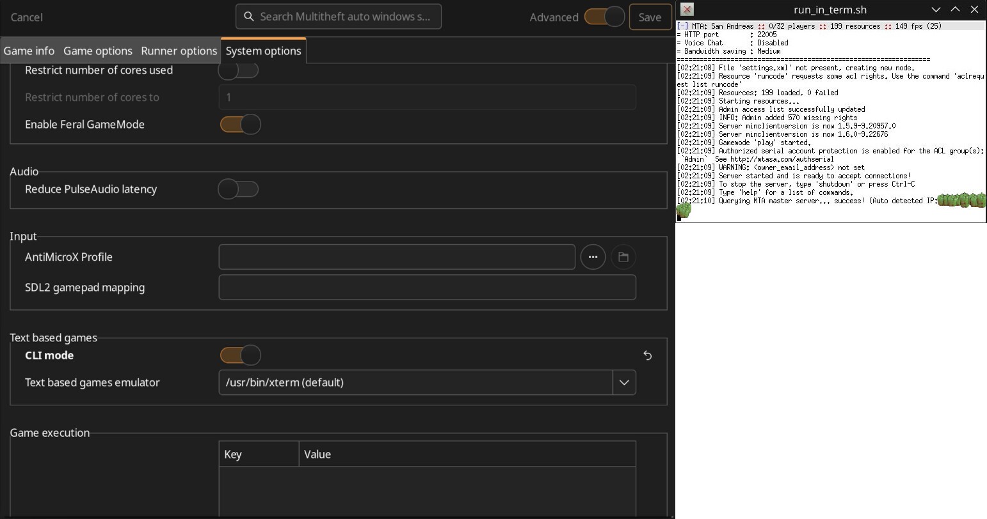Click 'Type help for a list of commands' line
This screenshot has width=987, height=519.
coord(765,192)
